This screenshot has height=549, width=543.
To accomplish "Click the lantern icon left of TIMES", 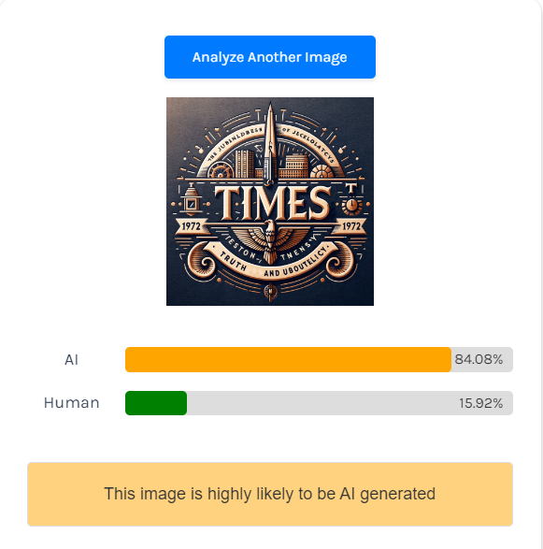I will click(x=191, y=199).
